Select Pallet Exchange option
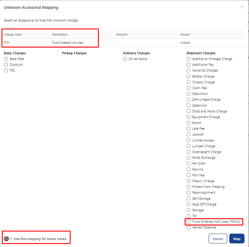249x247 pixels. click(x=188, y=158)
